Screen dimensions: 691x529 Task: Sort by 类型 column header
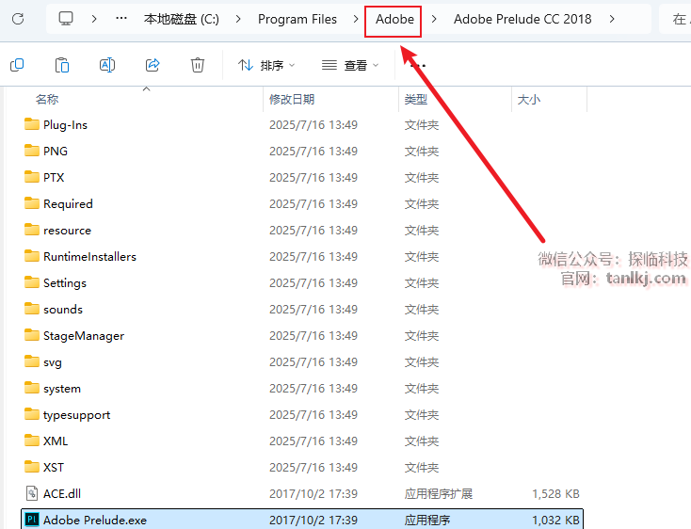[416, 100]
